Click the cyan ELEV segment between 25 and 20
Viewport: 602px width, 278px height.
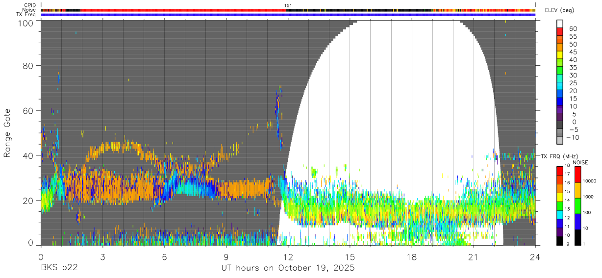coord(560,85)
